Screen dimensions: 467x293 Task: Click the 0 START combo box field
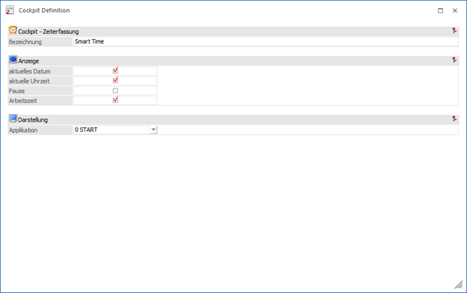(110, 130)
